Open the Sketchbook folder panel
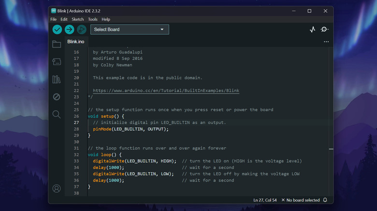The width and height of the screenshot is (377, 211). 57,44
